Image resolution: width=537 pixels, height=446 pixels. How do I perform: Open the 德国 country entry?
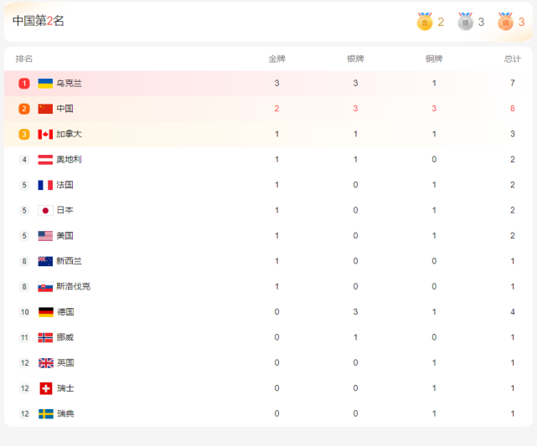pyautogui.click(x=65, y=312)
